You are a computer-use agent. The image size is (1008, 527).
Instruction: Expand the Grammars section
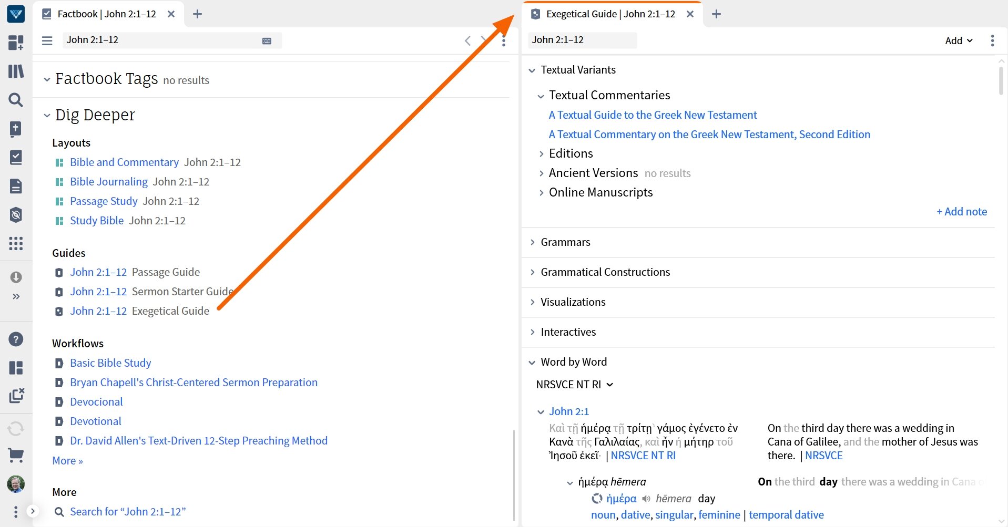pyautogui.click(x=532, y=242)
